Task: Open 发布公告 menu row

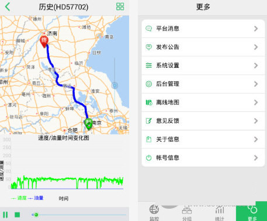Action: point(203,47)
